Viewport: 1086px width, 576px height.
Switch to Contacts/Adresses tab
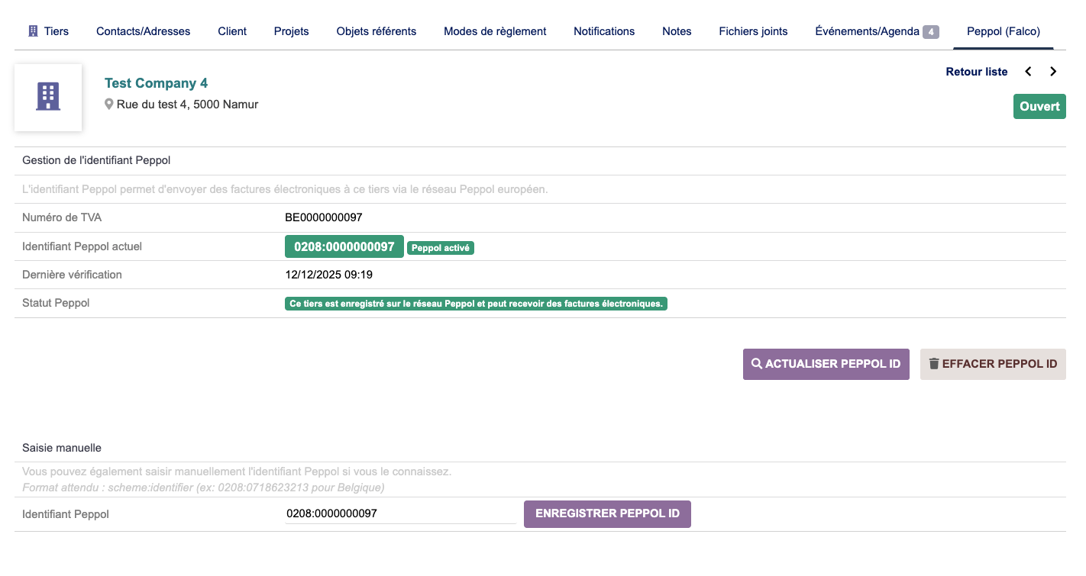143,31
